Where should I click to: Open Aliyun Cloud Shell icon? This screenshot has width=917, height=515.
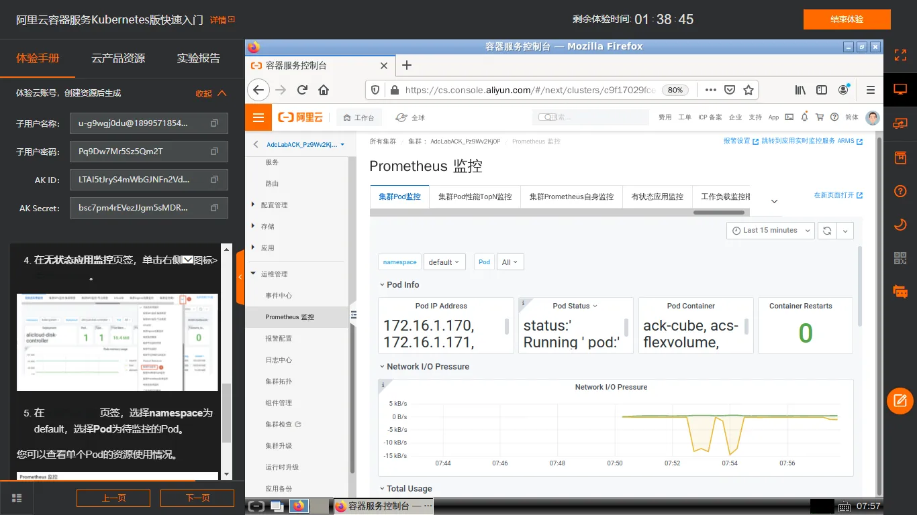[789, 117]
